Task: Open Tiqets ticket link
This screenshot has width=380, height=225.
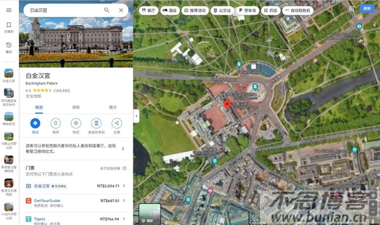Action: (40, 219)
